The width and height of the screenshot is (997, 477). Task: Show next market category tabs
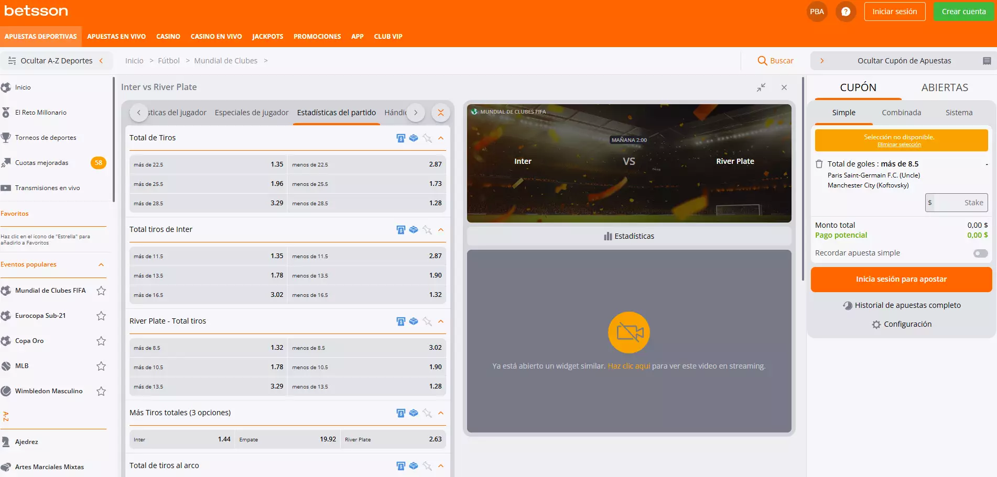click(416, 113)
